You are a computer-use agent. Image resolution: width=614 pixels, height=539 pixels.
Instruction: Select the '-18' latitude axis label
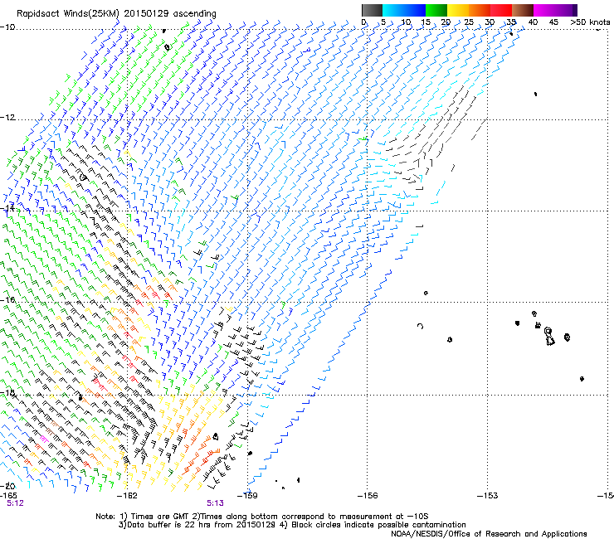7,392
